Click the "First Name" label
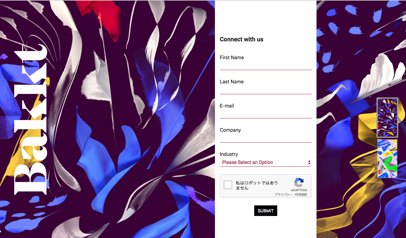 (232, 57)
